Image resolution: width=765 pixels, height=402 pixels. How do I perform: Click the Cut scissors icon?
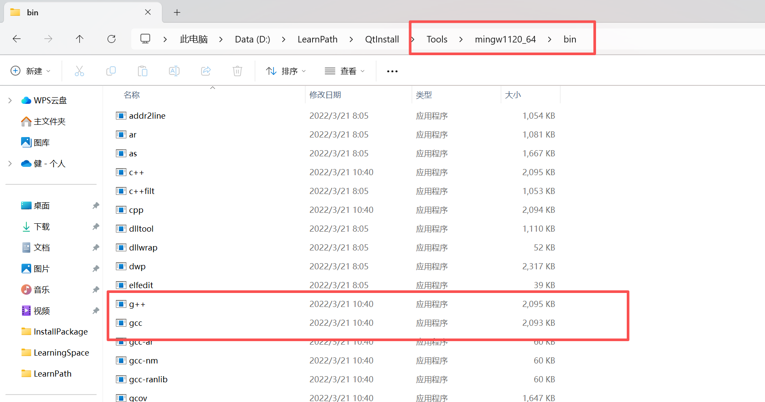[x=79, y=71]
